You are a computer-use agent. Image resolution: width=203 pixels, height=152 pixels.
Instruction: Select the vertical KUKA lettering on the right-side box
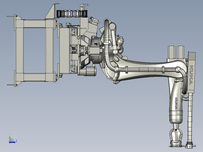click(x=191, y=75)
